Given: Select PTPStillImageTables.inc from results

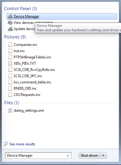Looking at the screenshot, I should click(x=32, y=57).
